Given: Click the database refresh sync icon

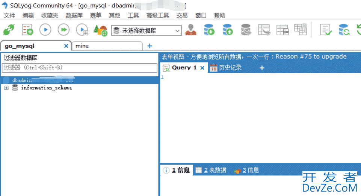Looking at the screenshot, I should [344, 30].
